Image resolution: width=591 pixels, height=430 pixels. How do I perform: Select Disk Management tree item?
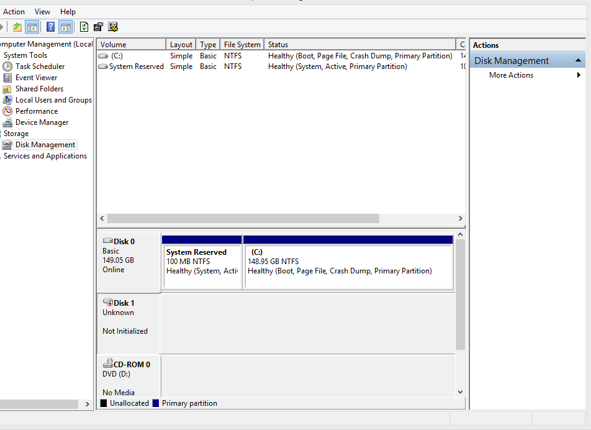(x=45, y=145)
